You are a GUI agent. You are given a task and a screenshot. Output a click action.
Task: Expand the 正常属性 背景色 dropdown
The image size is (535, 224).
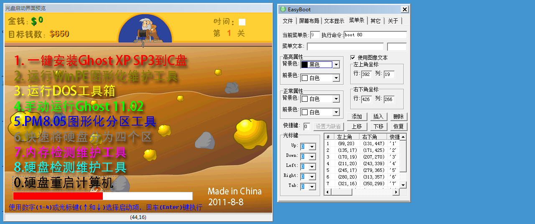coord(336,99)
